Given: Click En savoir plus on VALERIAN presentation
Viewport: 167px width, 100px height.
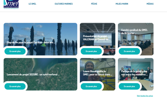Looking at the screenshot, I should point(91,51).
